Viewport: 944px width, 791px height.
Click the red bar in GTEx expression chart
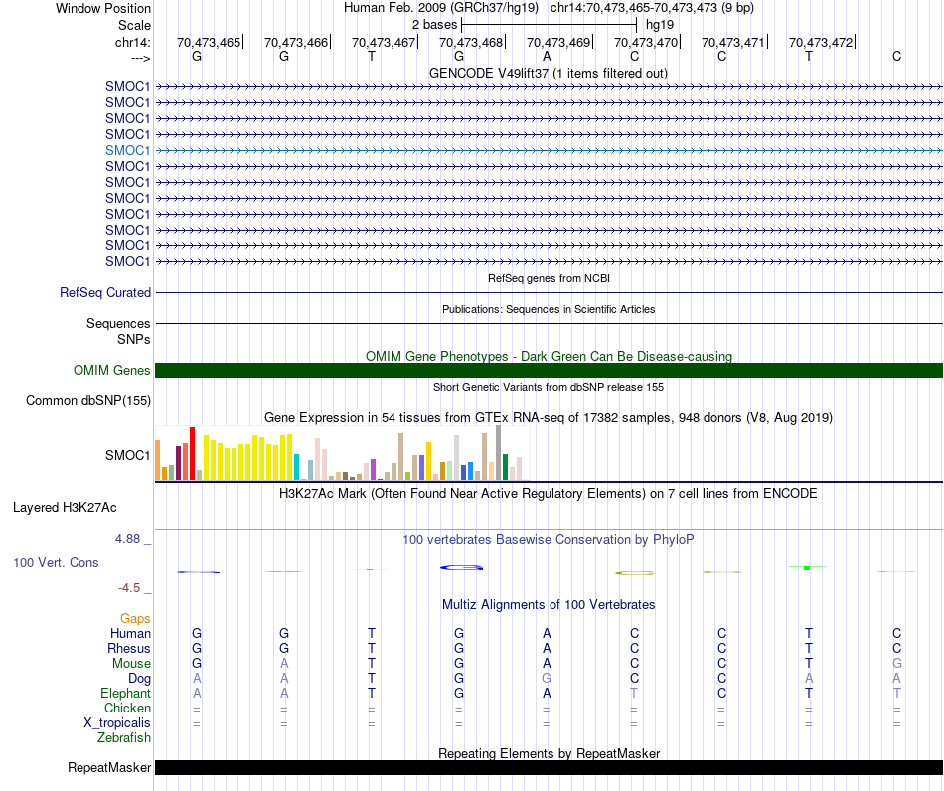pos(193,454)
